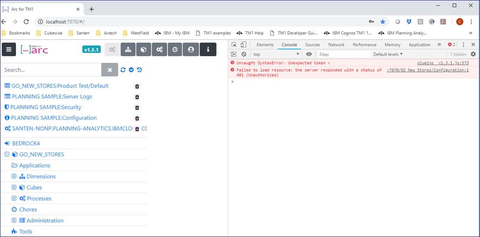Click the history icon beside search
Image resolution: width=480 pixels, height=237 pixels.
coord(139,69)
